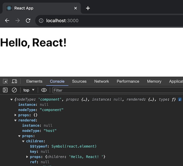Image resolution: width=183 pixels, height=166 pixels.
Task: Open a new browser tab
Action: [x=88, y=8]
